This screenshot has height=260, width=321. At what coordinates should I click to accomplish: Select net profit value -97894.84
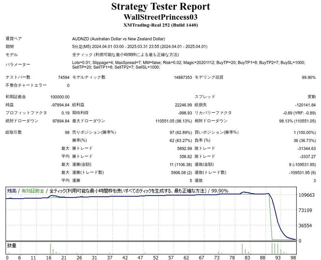[x=60, y=105]
